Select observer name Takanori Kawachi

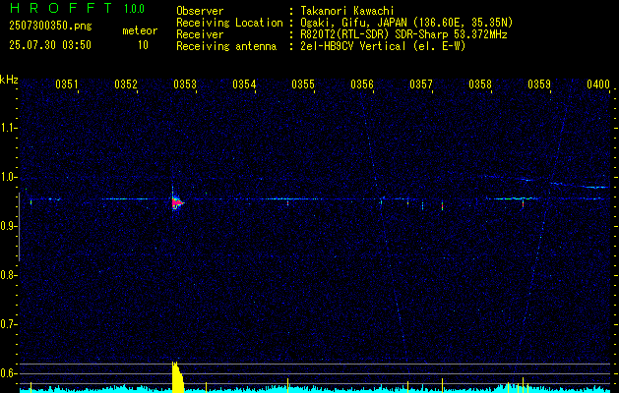pos(347,11)
